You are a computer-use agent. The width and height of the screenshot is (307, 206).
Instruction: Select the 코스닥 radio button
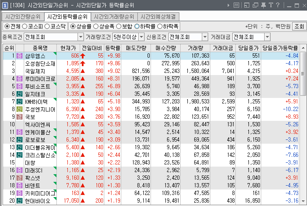point(47,26)
